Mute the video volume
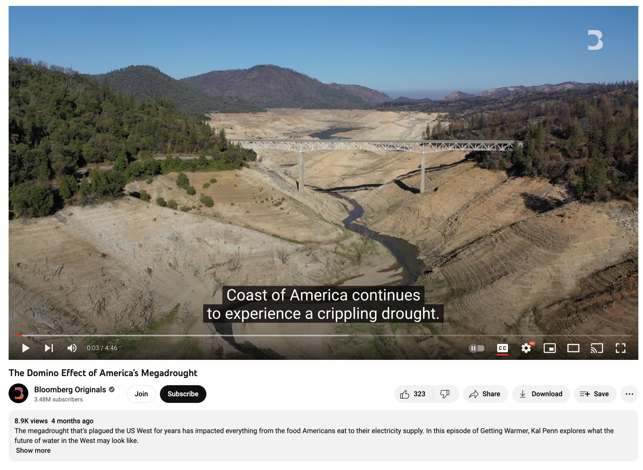The width and height of the screenshot is (643, 470). click(72, 348)
